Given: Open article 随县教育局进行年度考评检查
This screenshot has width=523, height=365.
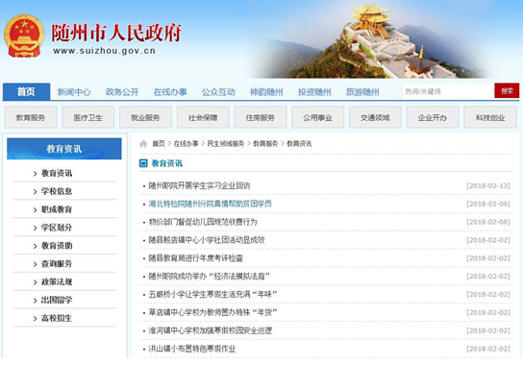Looking at the screenshot, I should coord(195,258).
